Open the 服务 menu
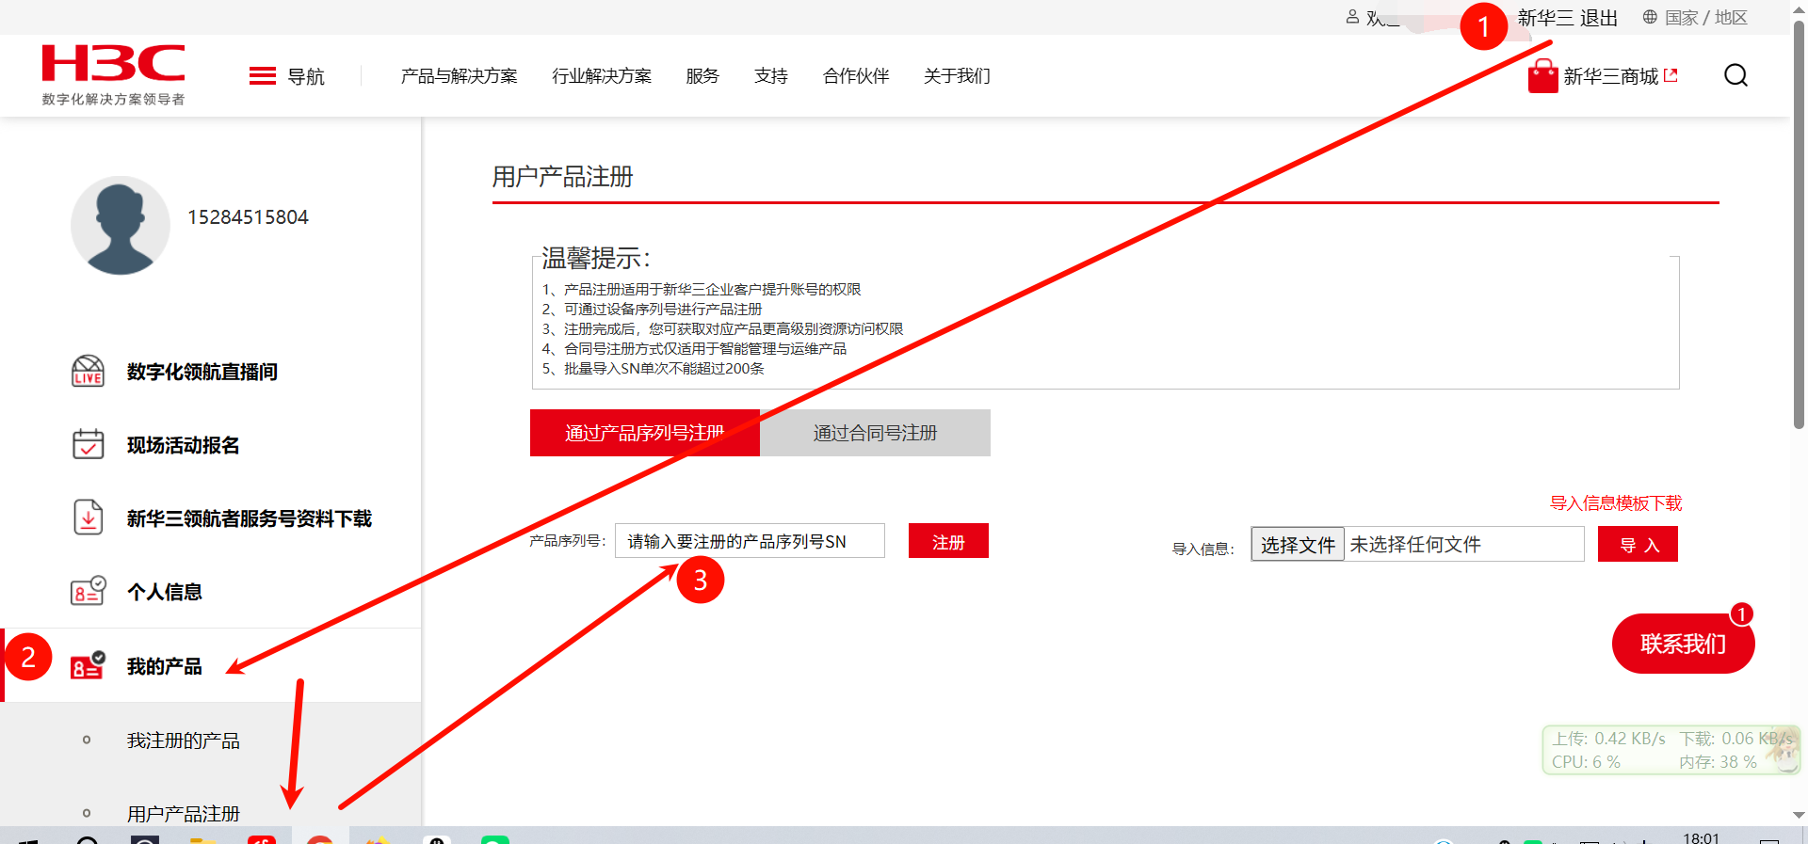 click(702, 76)
